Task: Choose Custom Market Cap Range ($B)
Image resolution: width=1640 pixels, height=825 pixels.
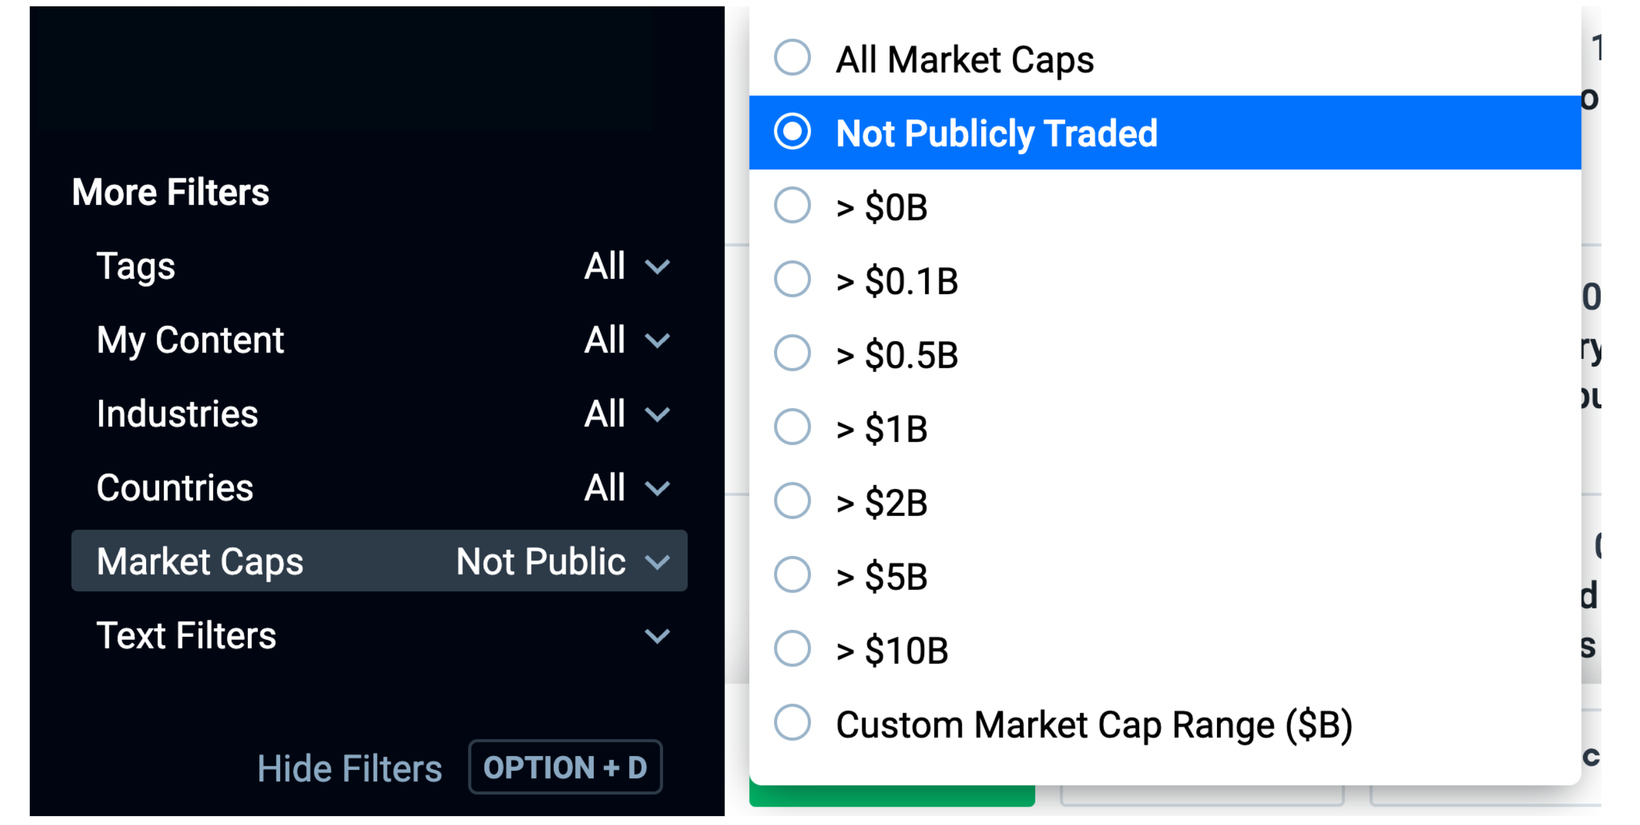Action: [792, 723]
